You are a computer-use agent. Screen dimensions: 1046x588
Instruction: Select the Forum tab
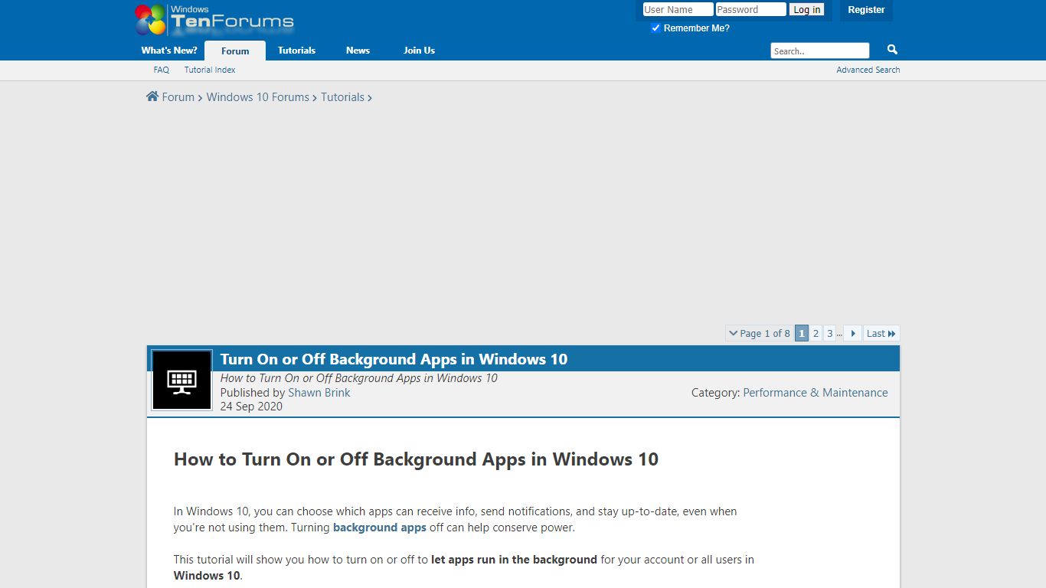coord(235,51)
